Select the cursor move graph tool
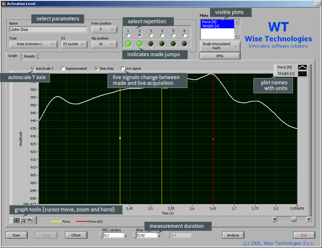Screen dimensions: 322x248 [17, 221]
